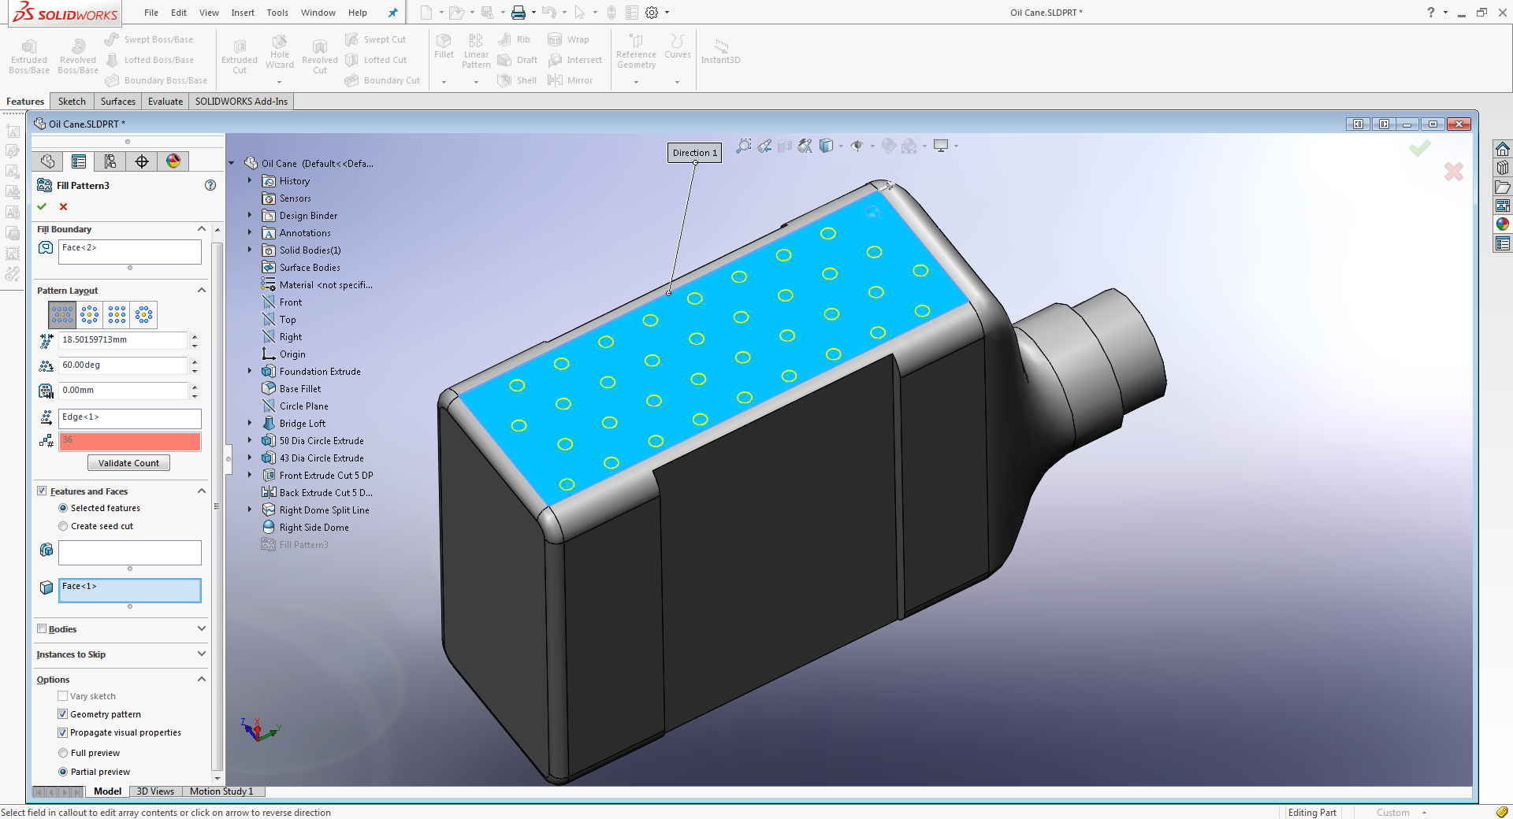Viewport: 1513px width, 819px height.
Task: Cancel Fill Pattern3 with red X
Action: (64, 206)
